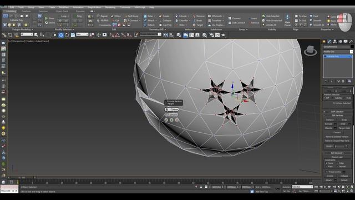Screen dimensions: 355x200
Task: Click the MSmooth button
Action: point(215,16)
